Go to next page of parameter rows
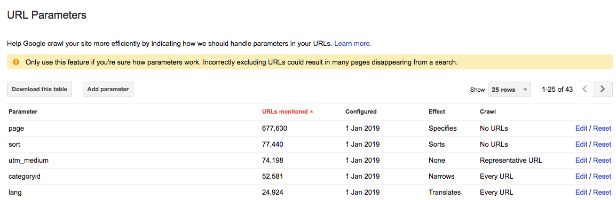Screen dimensions: 616x200 click(603, 90)
